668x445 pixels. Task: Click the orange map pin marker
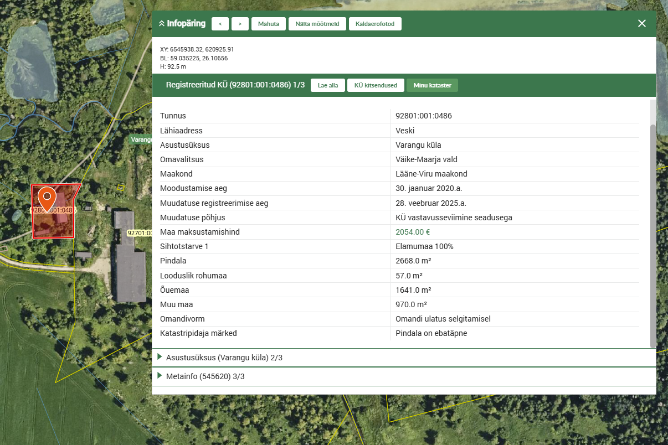coord(47,198)
